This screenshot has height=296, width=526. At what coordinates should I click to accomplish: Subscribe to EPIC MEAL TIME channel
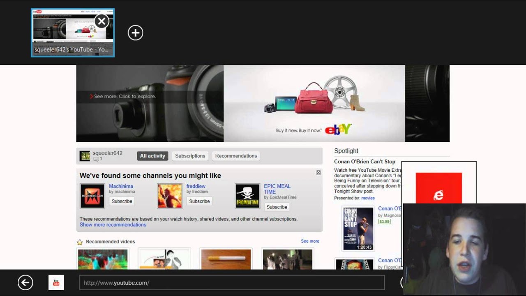[277, 207]
